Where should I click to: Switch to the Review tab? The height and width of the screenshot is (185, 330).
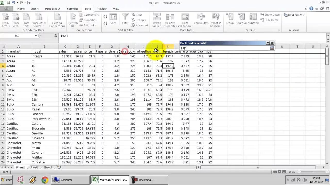(102, 9)
